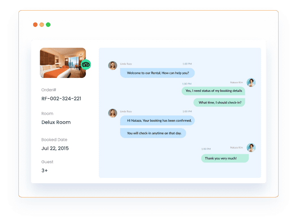This screenshot has width=297, height=224.
Task: Select the 'Welcome to our Rental' message bubble
Action: click(x=157, y=73)
